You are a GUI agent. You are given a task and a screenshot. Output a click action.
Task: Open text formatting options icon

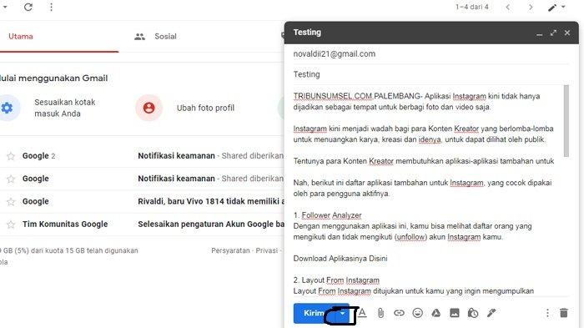pyautogui.click(x=362, y=313)
